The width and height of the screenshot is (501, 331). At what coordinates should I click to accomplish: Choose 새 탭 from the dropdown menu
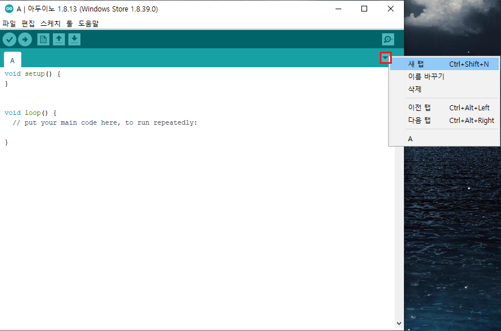click(444, 64)
